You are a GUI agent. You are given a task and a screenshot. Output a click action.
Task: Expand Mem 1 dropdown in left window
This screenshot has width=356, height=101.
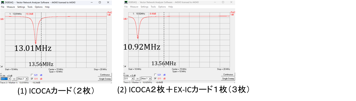click(27, 79)
